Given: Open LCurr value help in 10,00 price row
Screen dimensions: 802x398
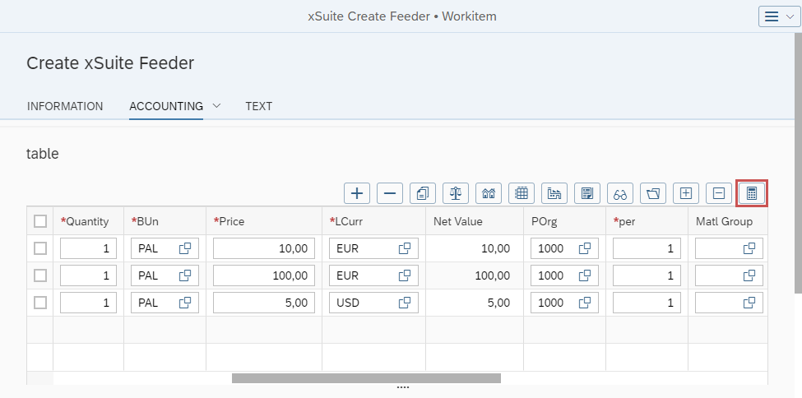Looking at the screenshot, I should click(405, 248).
